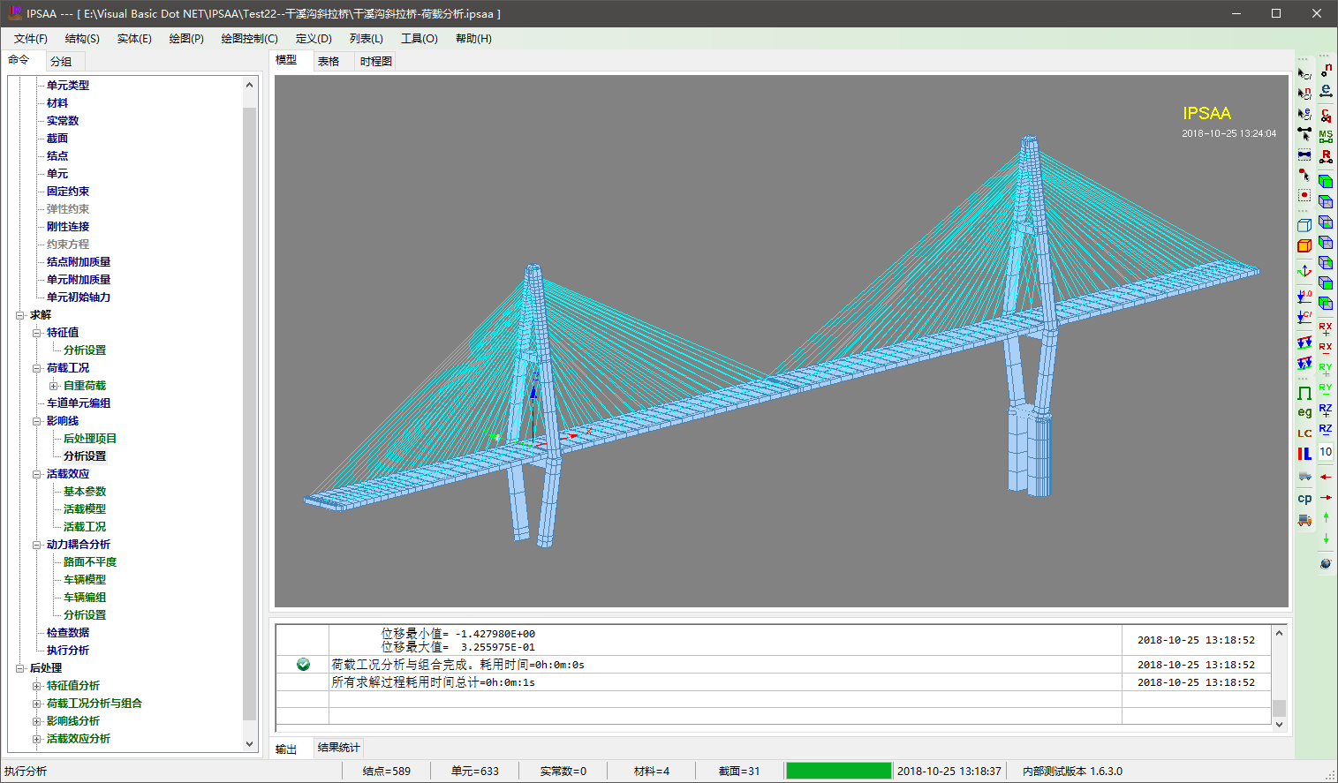1338x783 pixels.
Task: Click the brown 'LC' load case icon
Action: point(1304,433)
